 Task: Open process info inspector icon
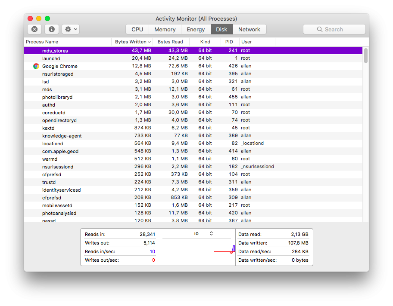52,29
